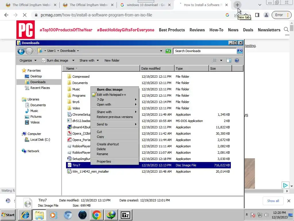Click the Chrome back arrow
The height and width of the screenshot is (221, 294).
pos(6,15)
